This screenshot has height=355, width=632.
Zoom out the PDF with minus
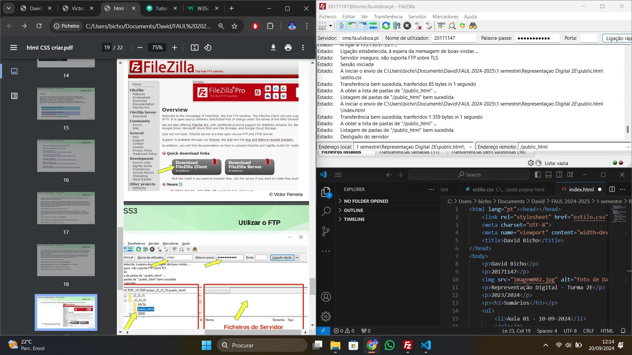pyautogui.click(x=140, y=48)
